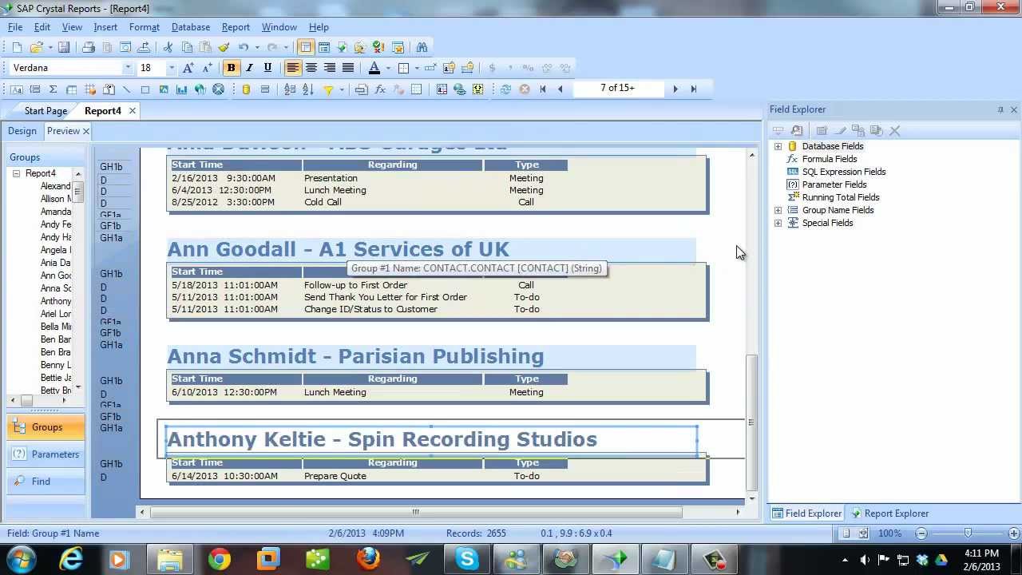Click the Increase Font Size icon
The height and width of the screenshot is (575, 1022).
[x=188, y=68]
